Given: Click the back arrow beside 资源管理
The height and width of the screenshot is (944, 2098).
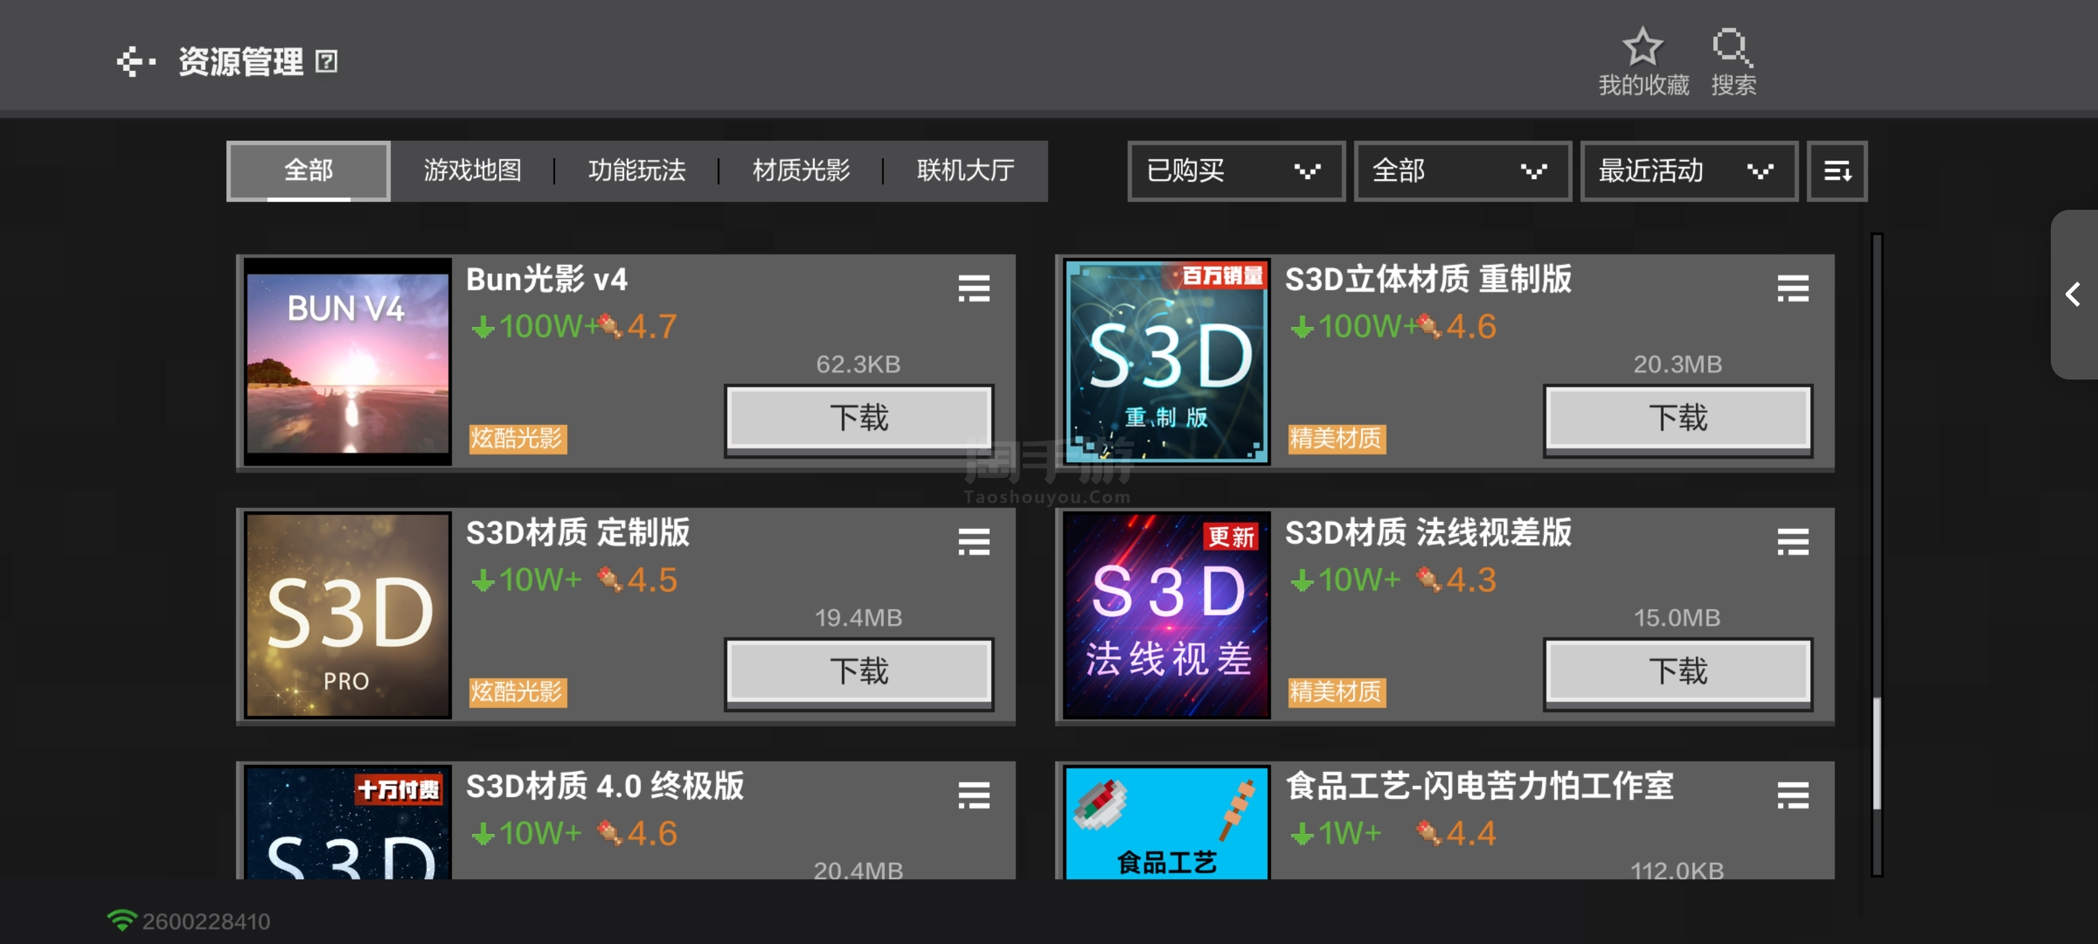Looking at the screenshot, I should [135, 62].
